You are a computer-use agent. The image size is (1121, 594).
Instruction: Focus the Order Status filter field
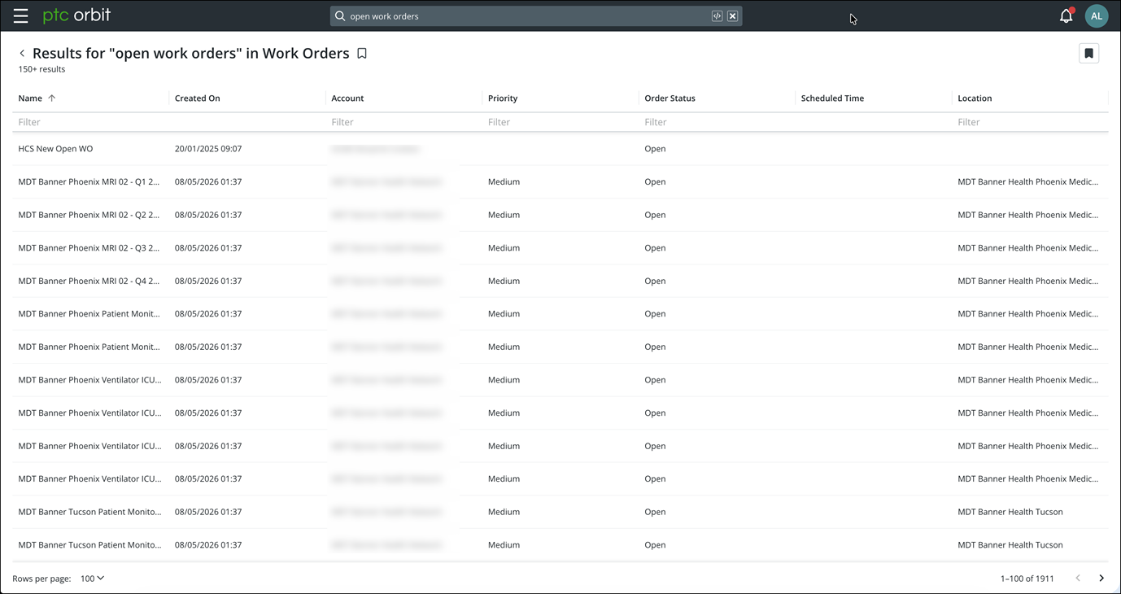coord(717,122)
